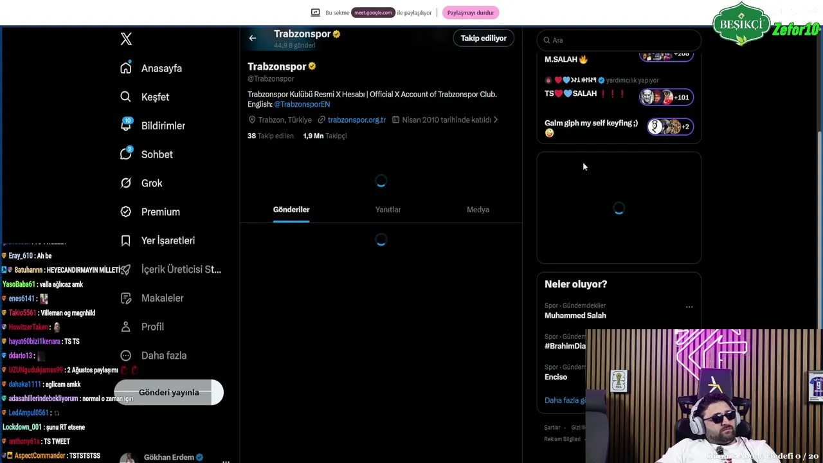Click the Takip ediliyor button
The image size is (823, 463).
[484, 39]
